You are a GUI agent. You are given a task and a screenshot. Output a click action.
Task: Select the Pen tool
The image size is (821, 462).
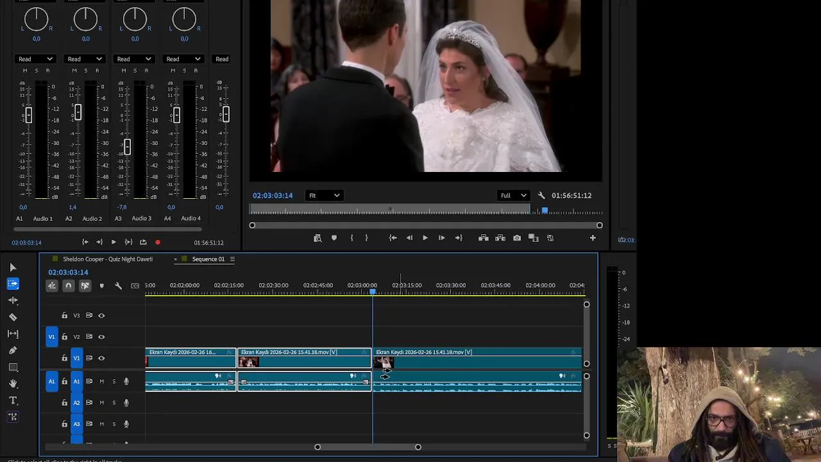click(13, 350)
